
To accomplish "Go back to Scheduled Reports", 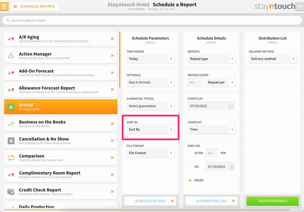I will click(35, 6).
